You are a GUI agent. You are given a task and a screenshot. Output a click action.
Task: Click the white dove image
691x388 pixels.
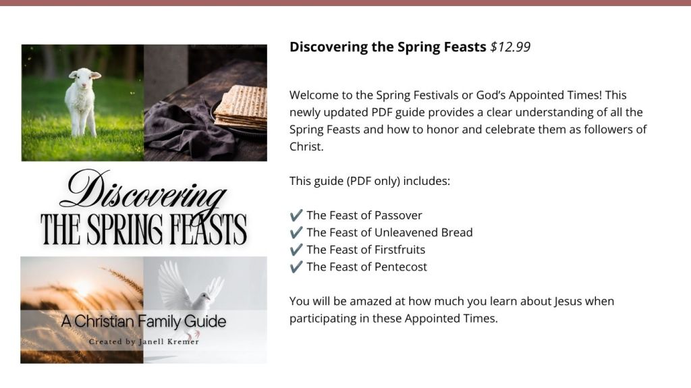point(205,310)
